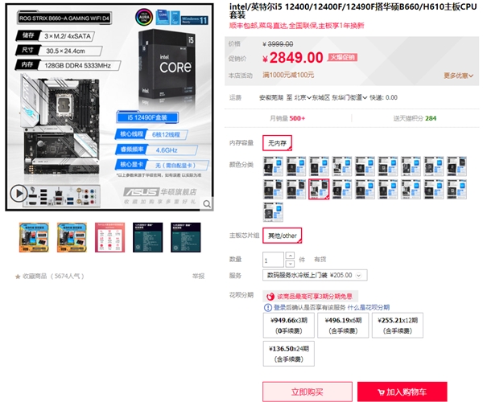The image size is (483, 402).
Task: Click the cart icon on 加入购物车 button
Action: [x=381, y=392]
